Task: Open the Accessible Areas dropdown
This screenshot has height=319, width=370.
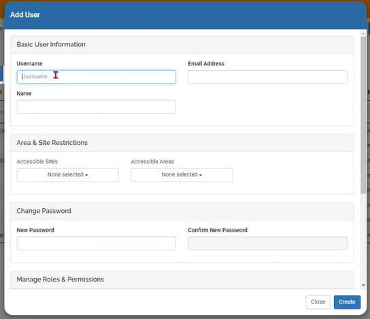Action: (x=182, y=175)
